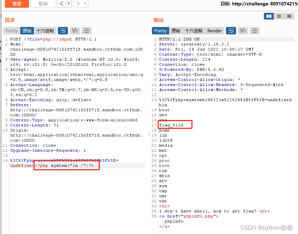This screenshot has height=234, width=298.
Task: Click the 'tmp' directory line in response
Action: click(x=163, y=191)
